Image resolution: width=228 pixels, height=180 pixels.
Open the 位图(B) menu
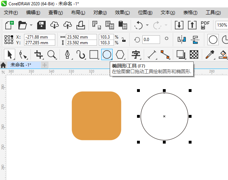coord(145,13)
